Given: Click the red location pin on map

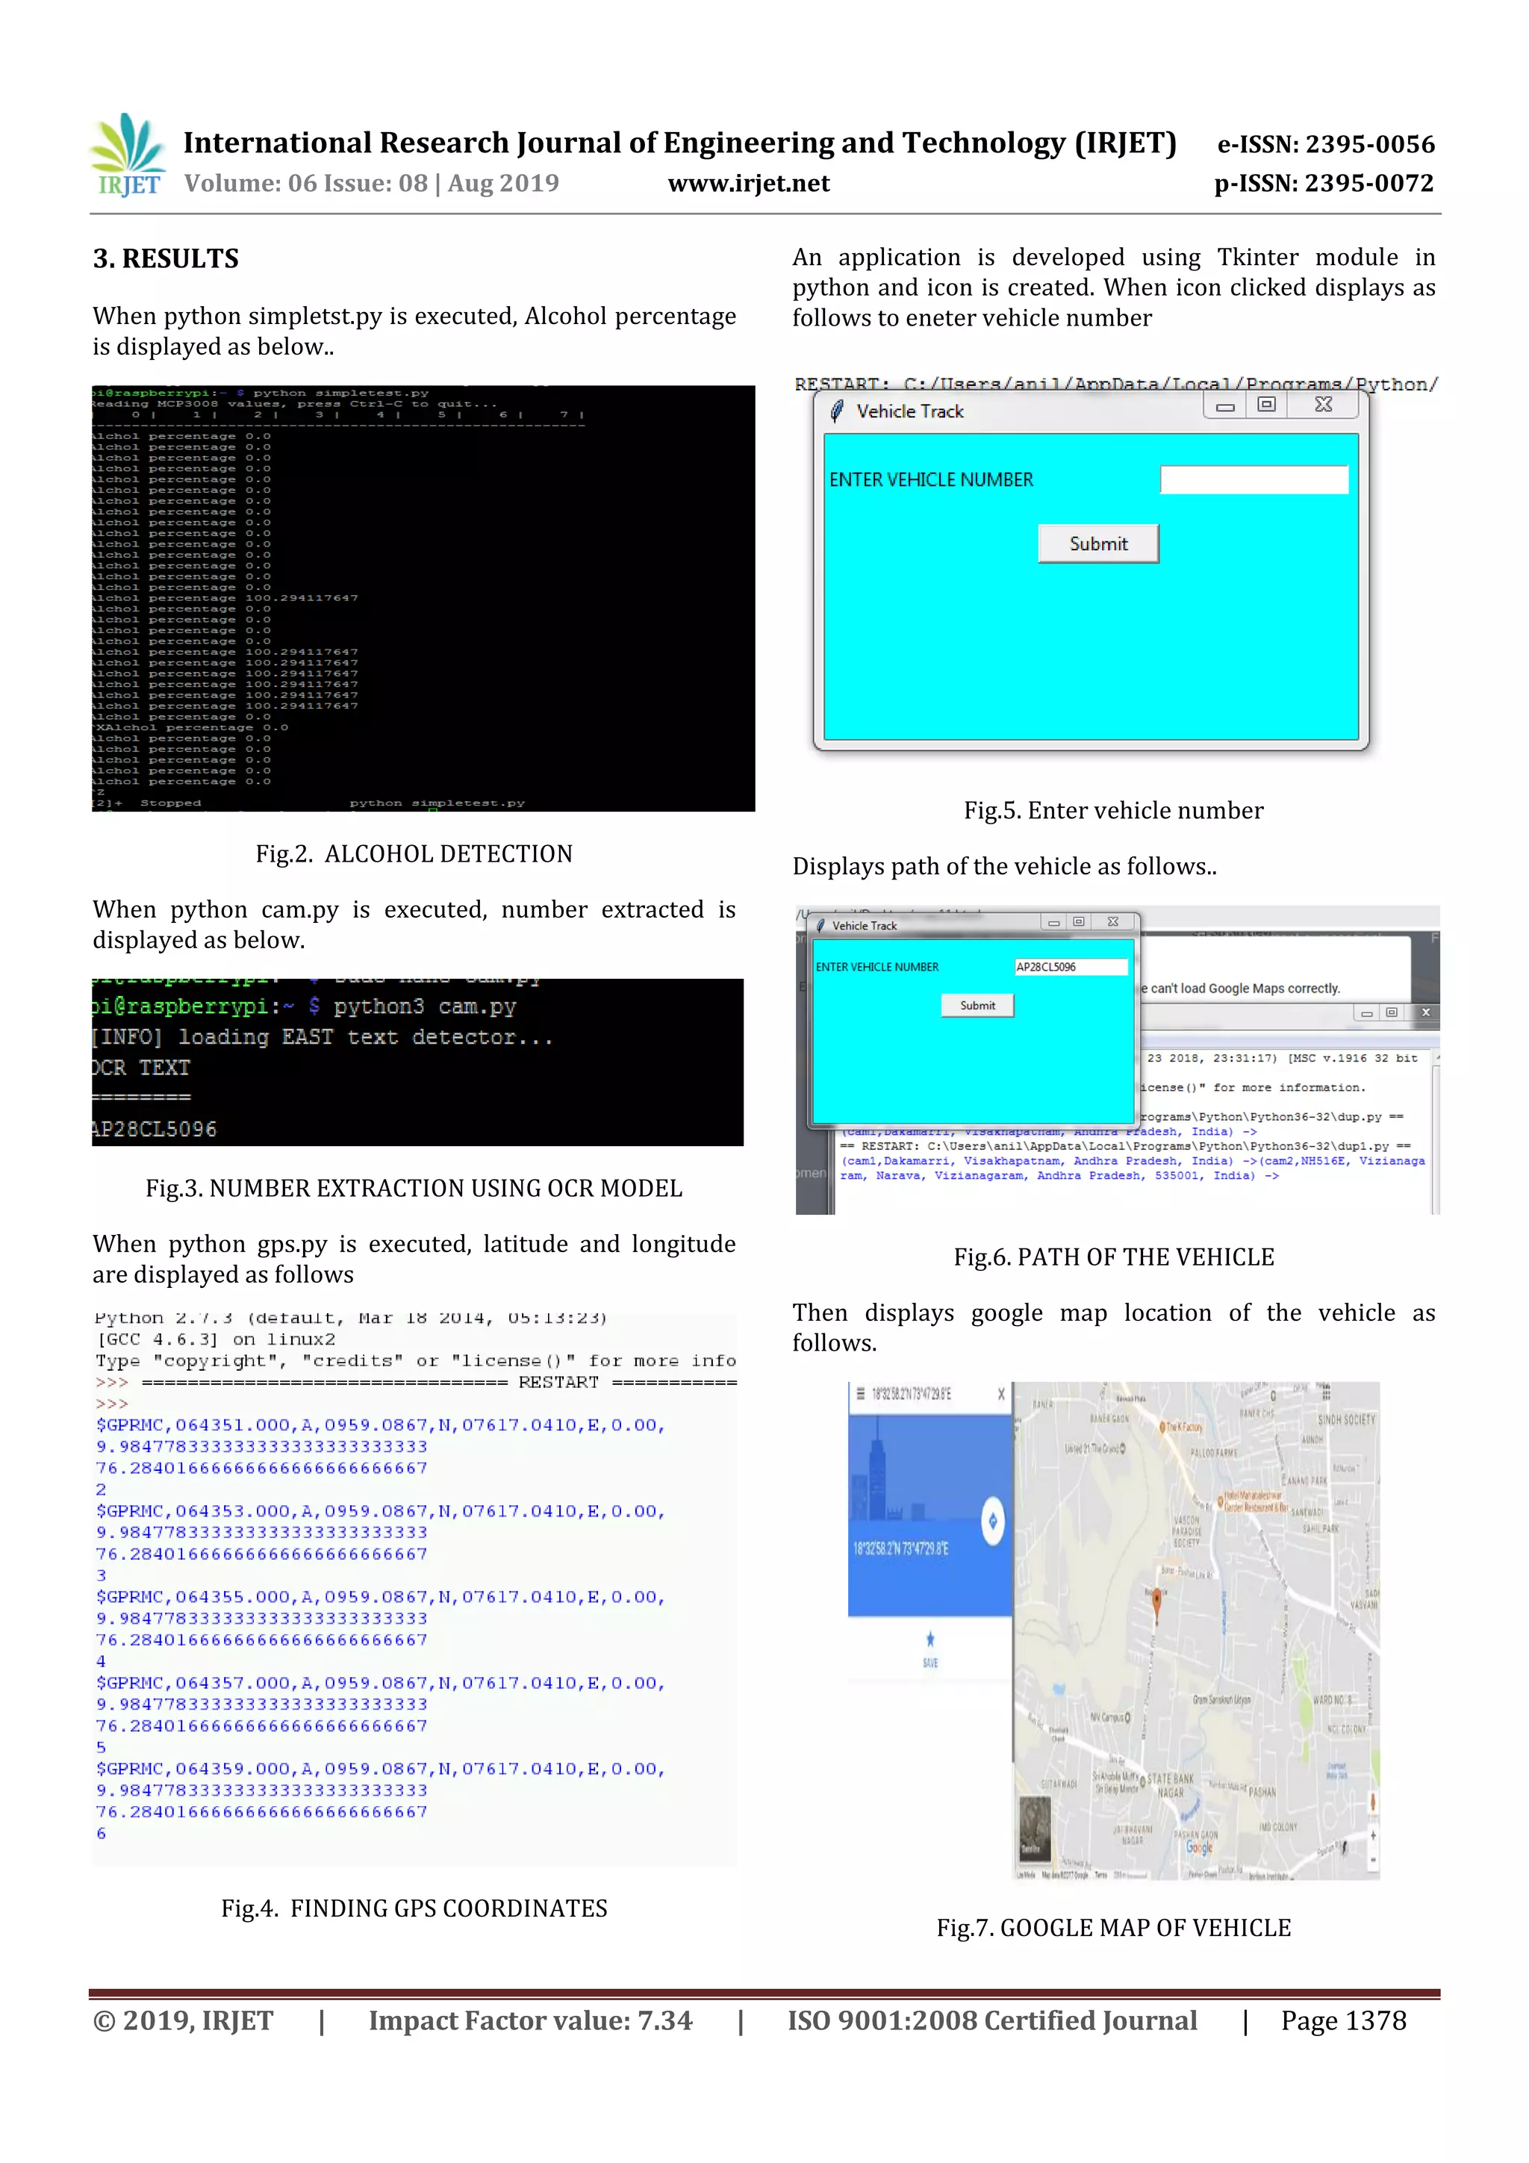Looking at the screenshot, I should (x=1157, y=1599).
